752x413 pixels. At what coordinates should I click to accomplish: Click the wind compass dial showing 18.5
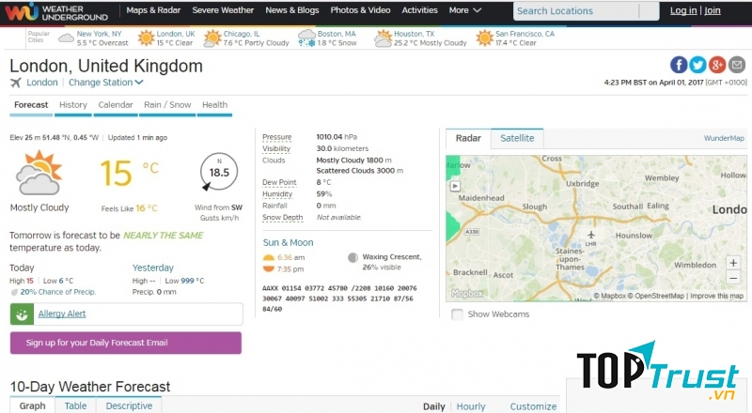(219, 172)
